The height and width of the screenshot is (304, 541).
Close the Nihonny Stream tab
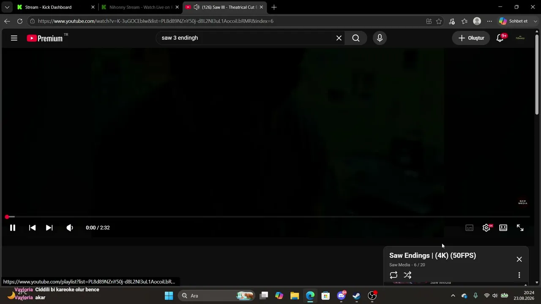point(177,7)
